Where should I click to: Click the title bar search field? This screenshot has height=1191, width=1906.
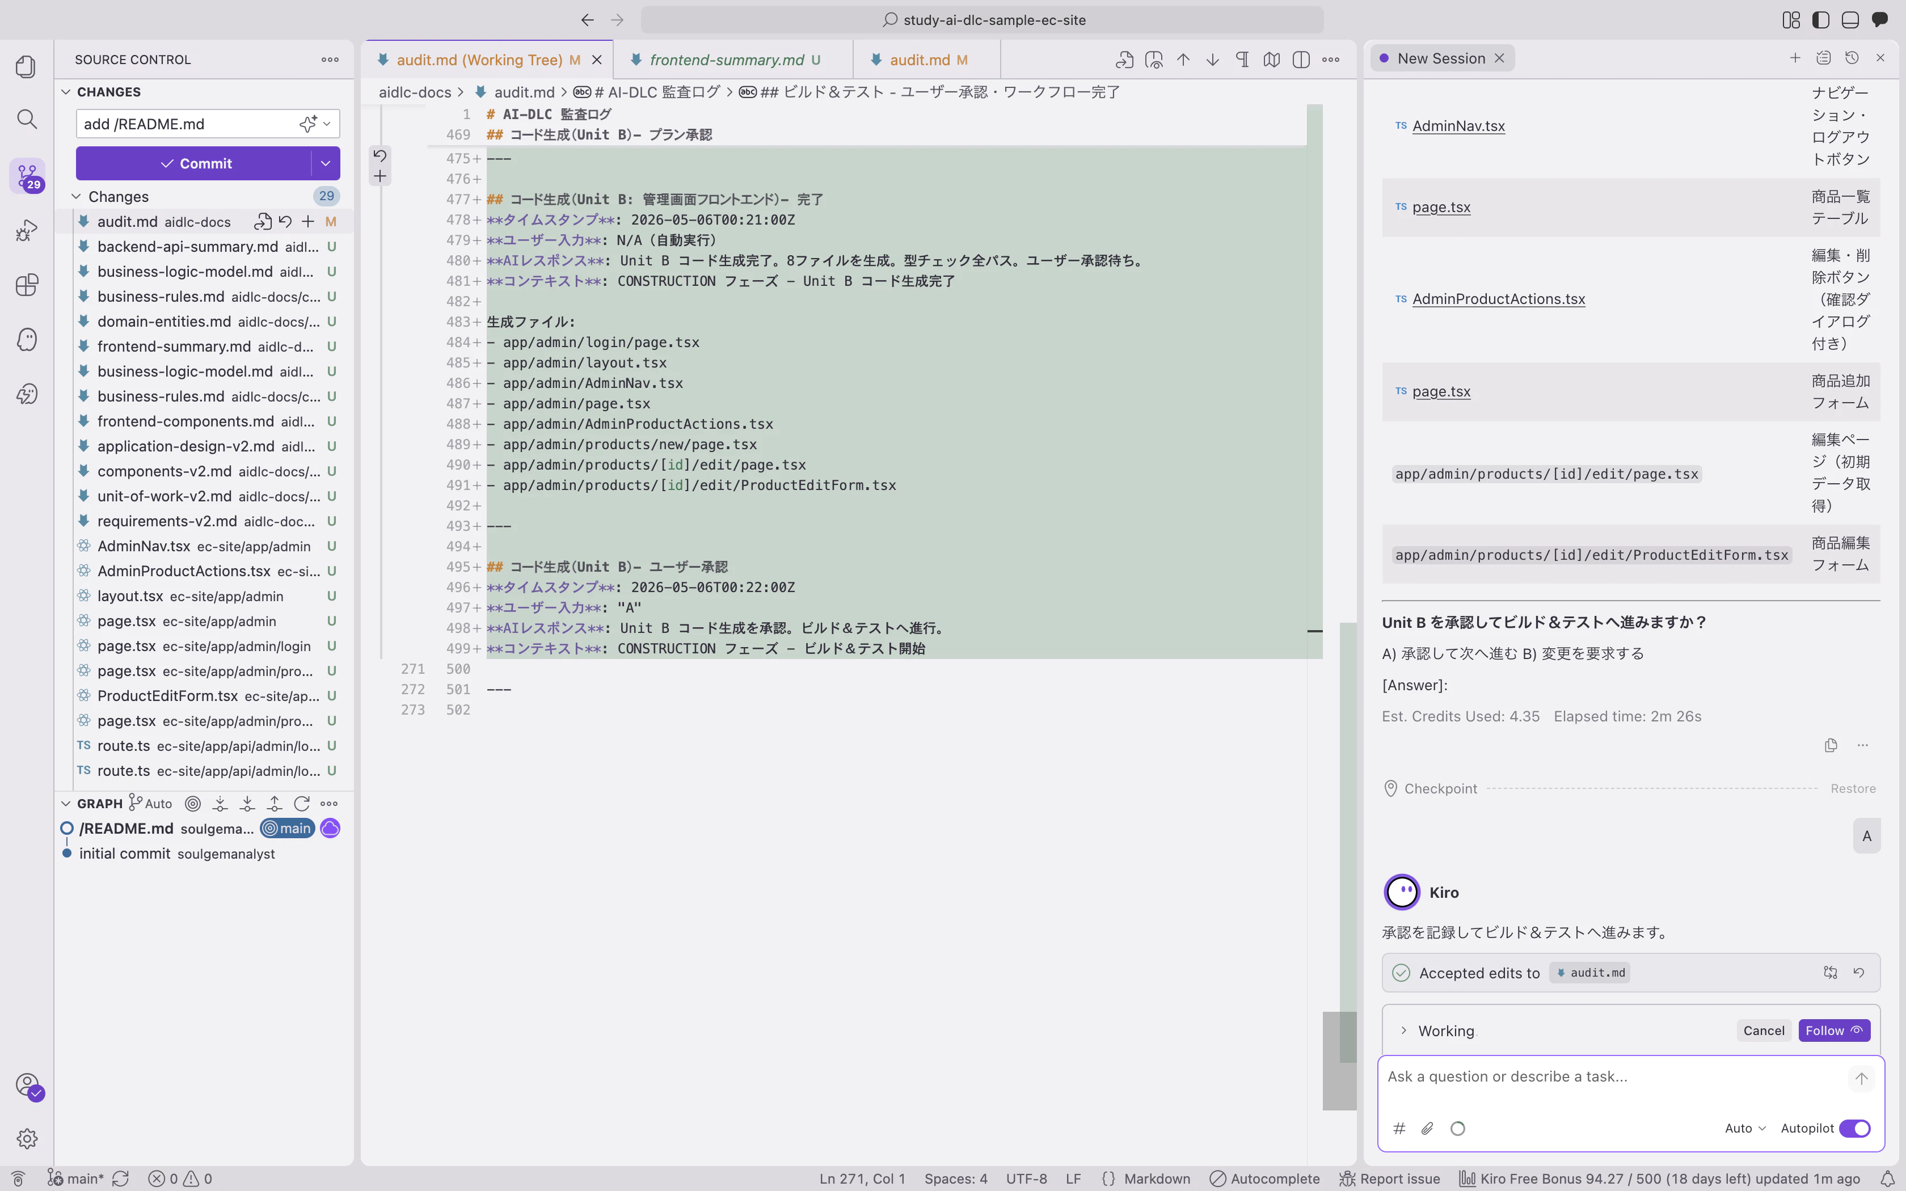click(x=982, y=20)
